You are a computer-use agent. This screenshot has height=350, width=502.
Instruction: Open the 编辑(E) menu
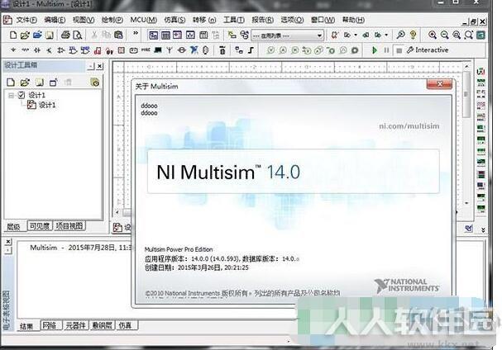55,20
